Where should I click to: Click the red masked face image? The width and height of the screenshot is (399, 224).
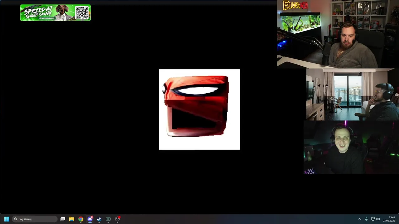click(x=199, y=109)
